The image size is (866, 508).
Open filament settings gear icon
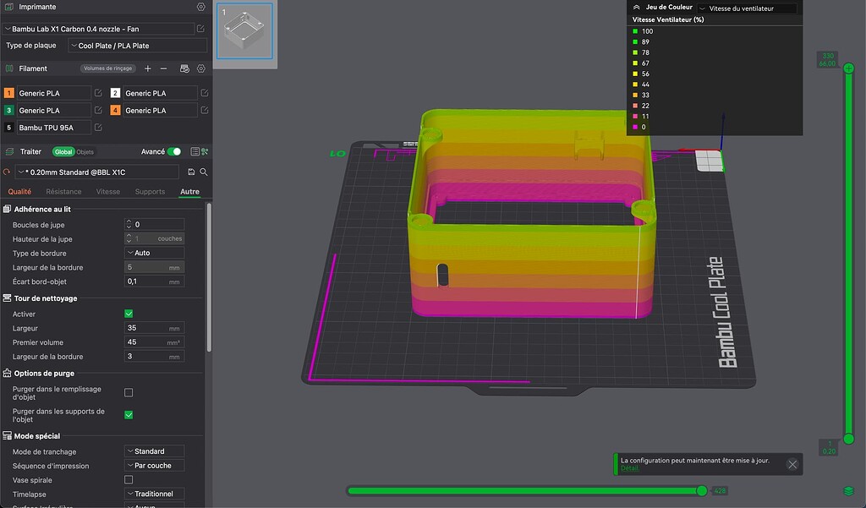(x=201, y=68)
